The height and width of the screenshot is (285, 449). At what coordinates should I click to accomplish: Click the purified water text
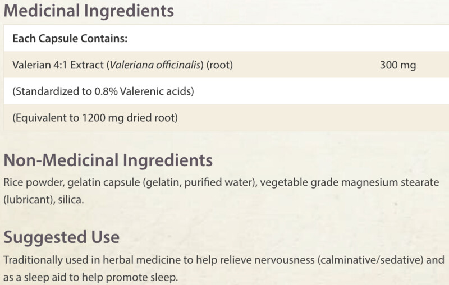point(220,182)
